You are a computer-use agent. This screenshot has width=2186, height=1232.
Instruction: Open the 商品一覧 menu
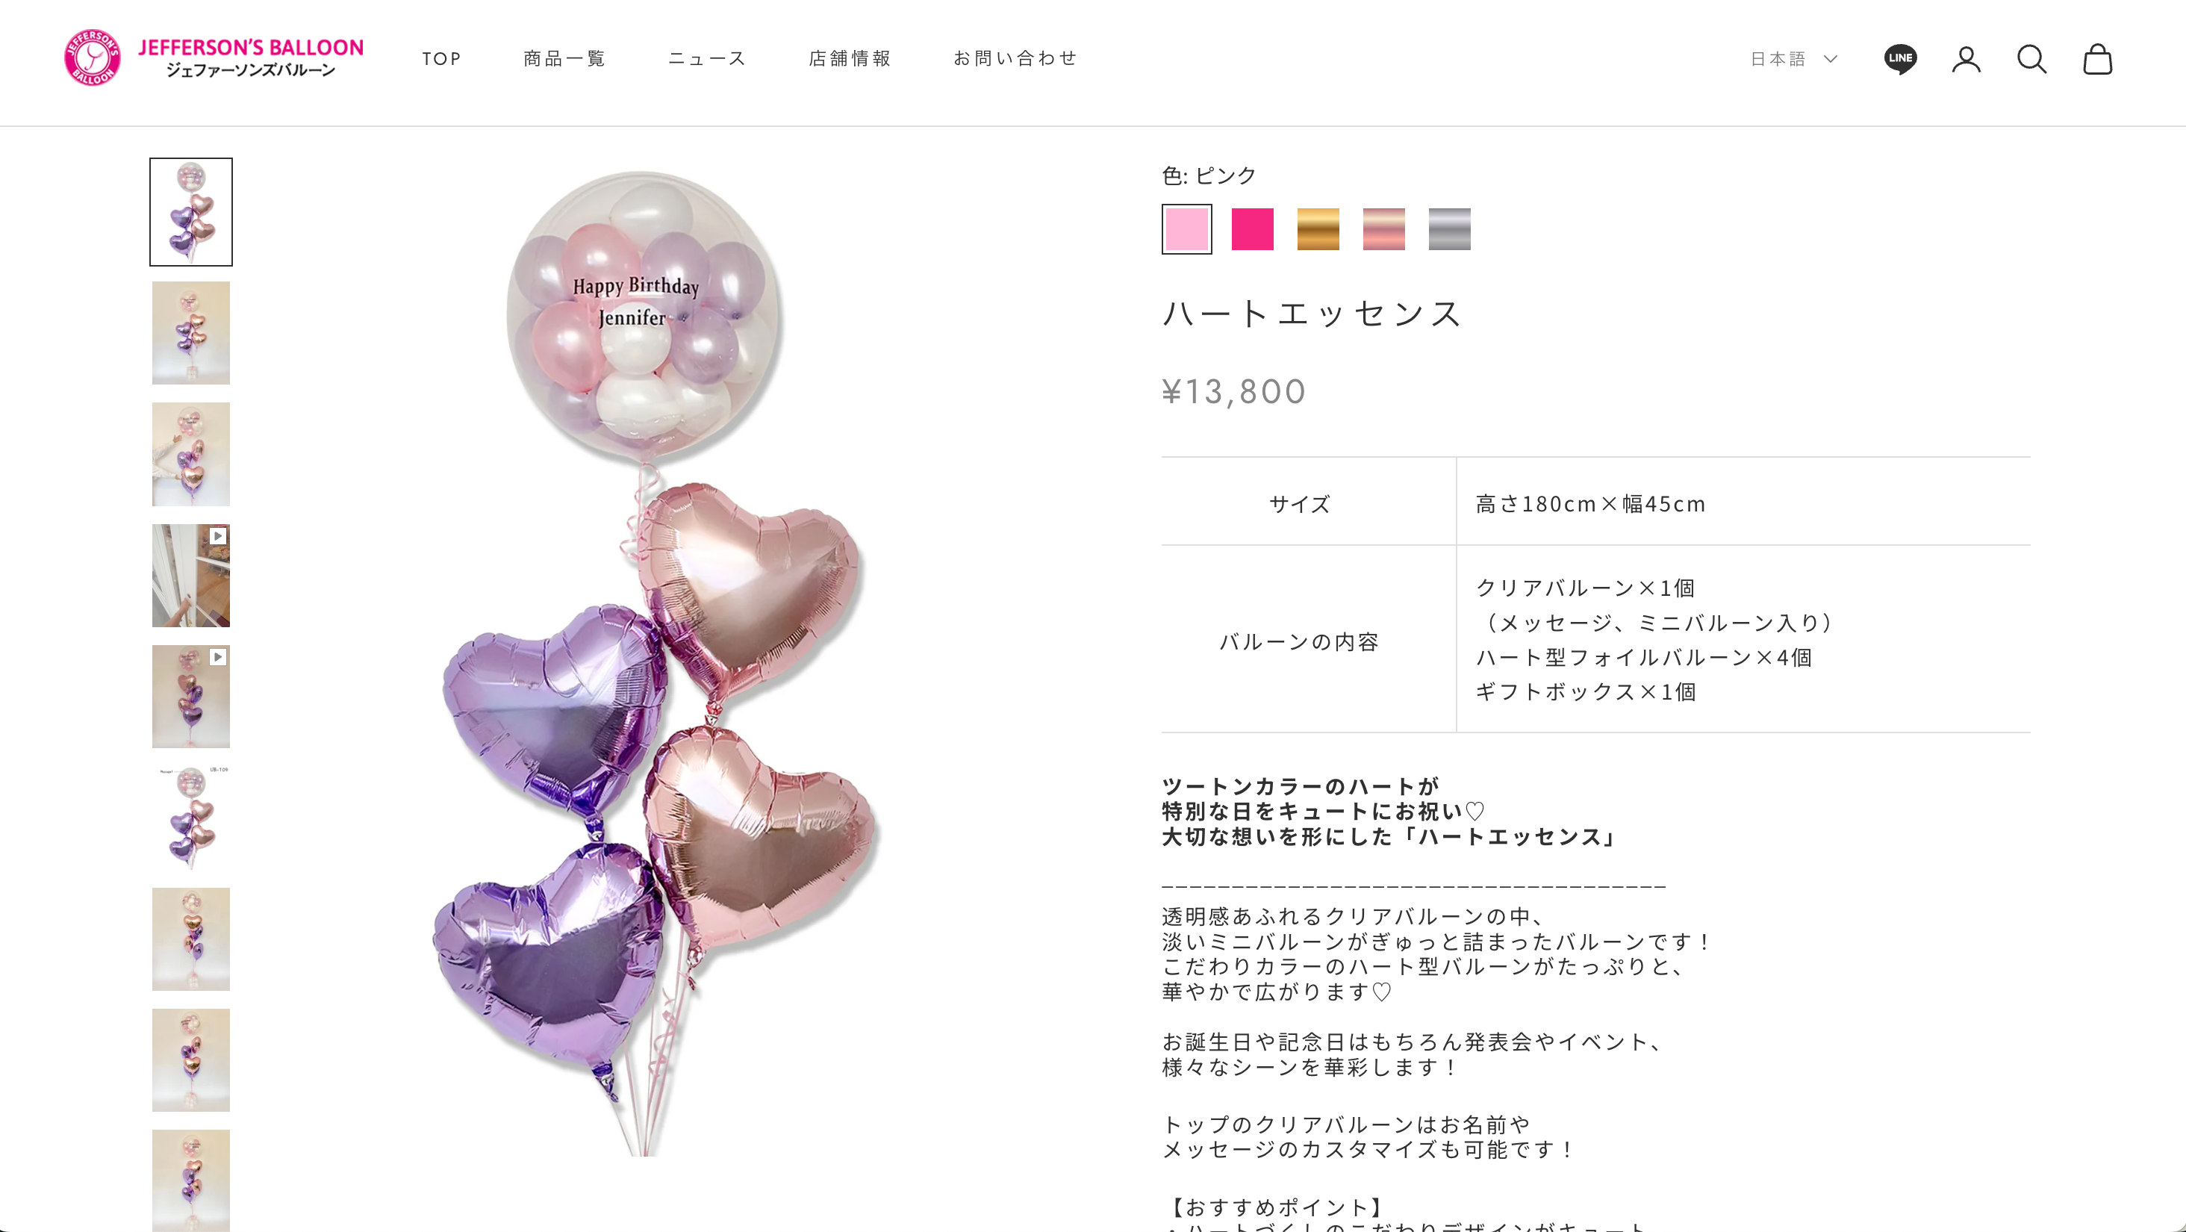pos(564,58)
